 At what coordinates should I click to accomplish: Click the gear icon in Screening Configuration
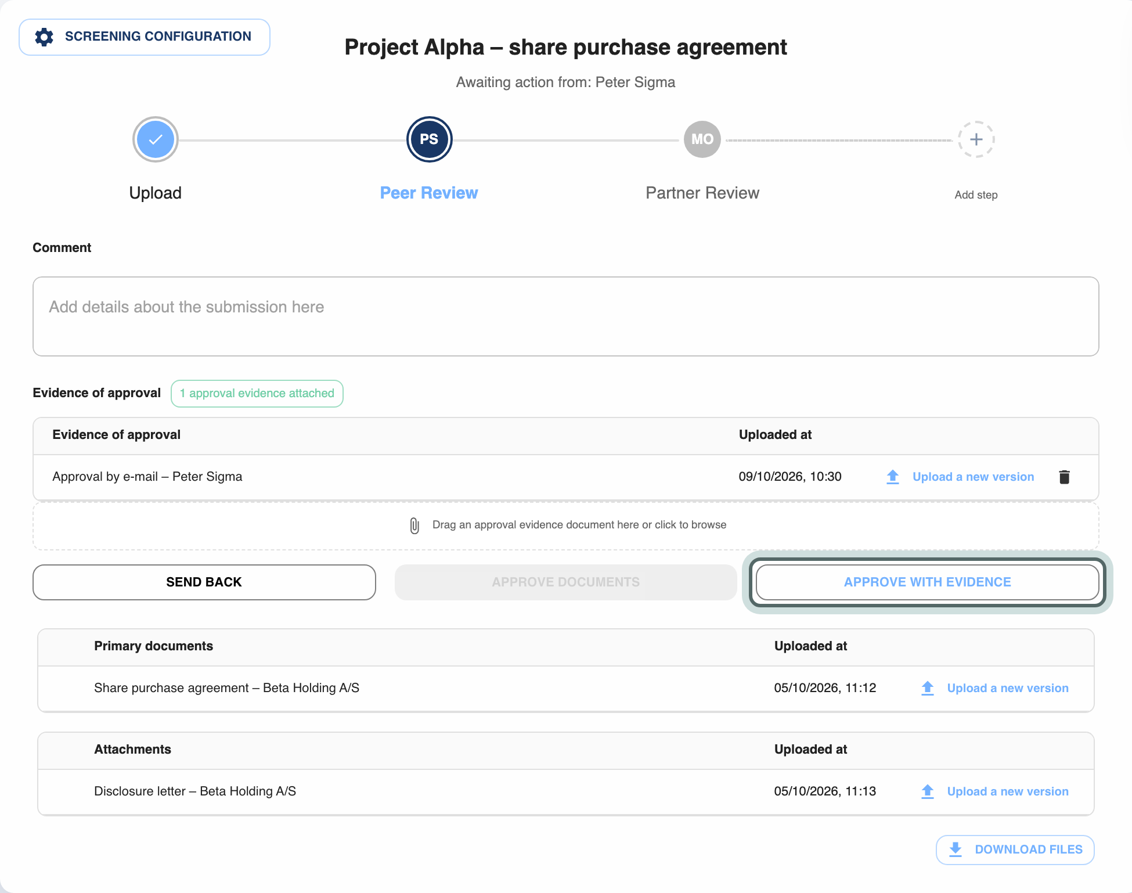pos(44,37)
